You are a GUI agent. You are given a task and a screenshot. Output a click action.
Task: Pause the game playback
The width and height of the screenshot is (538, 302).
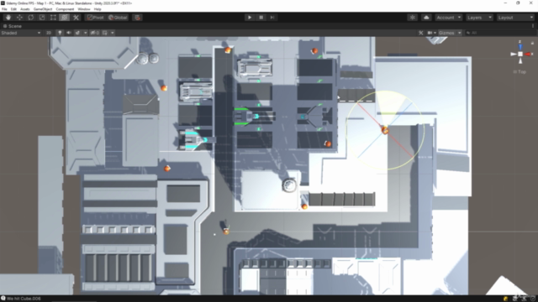click(x=261, y=18)
